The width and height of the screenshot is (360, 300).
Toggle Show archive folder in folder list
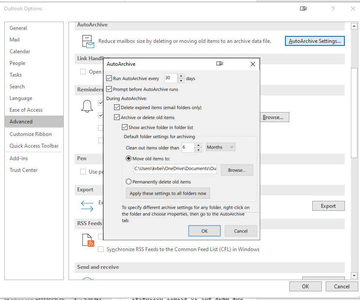pos(124,127)
